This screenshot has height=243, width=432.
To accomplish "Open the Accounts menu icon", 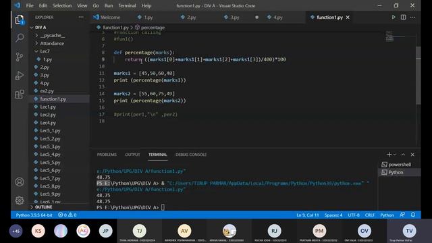I will (x=20, y=182).
